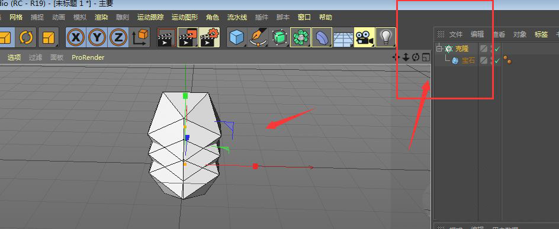
Task: Toggle the Z axis lock
Action: (118, 37)
